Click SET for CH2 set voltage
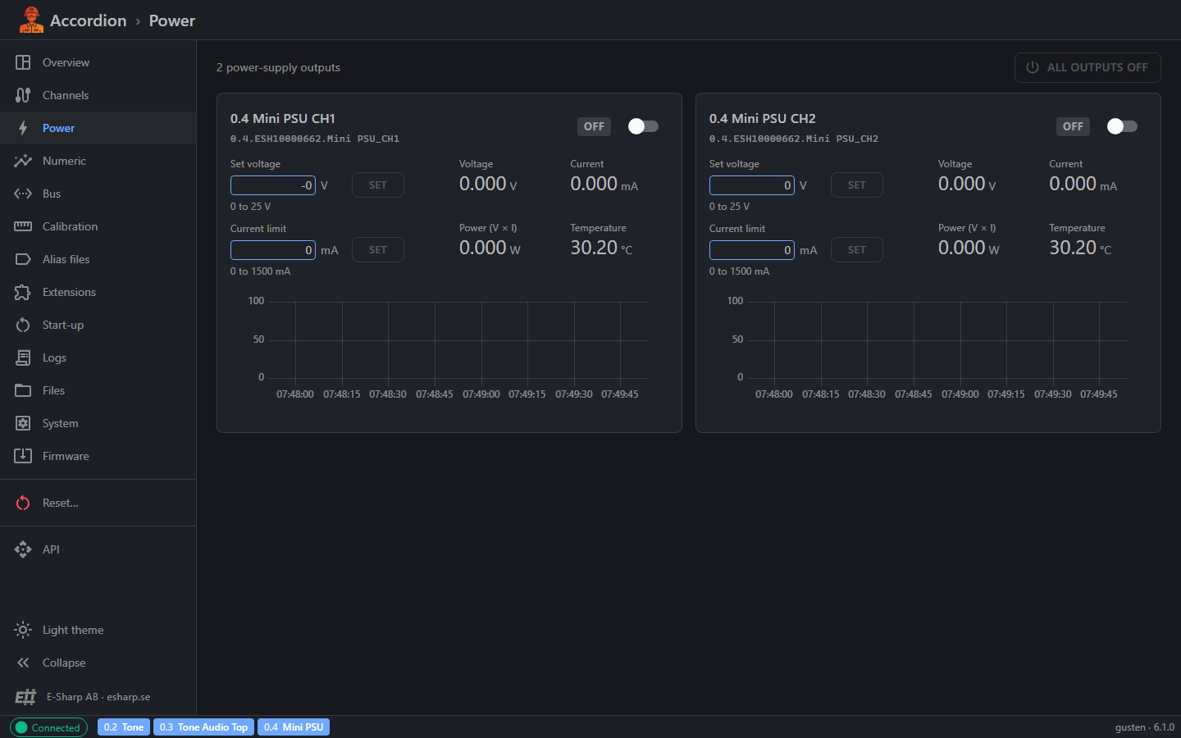Screen dimensions: 1181x738 857,185
